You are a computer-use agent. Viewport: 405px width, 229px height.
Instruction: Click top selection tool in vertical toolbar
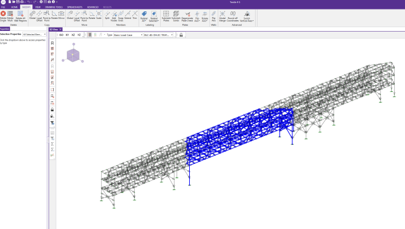[x=52, y=43]
